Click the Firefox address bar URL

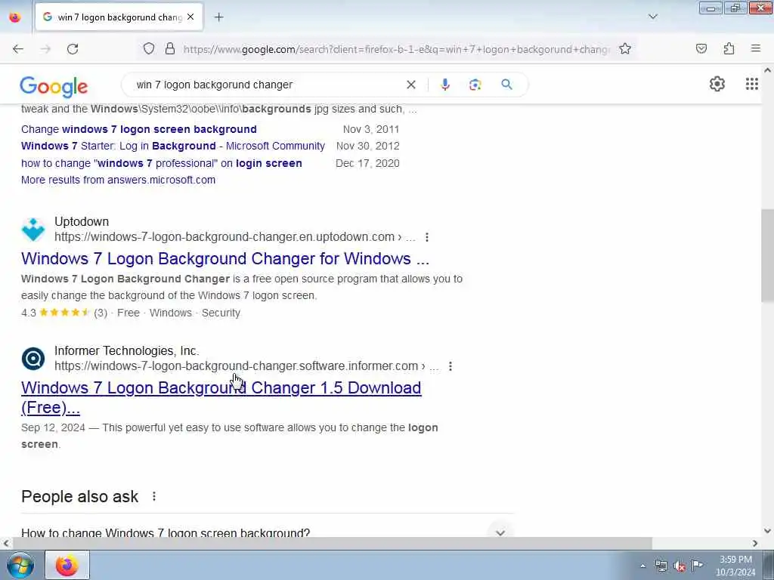[x=396, y=49]
